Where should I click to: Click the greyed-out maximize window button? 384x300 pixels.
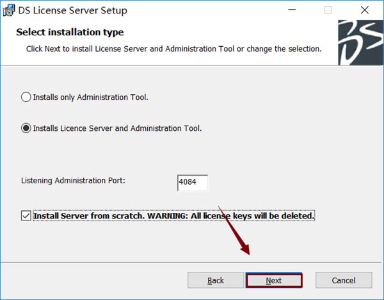click(328, 10)
